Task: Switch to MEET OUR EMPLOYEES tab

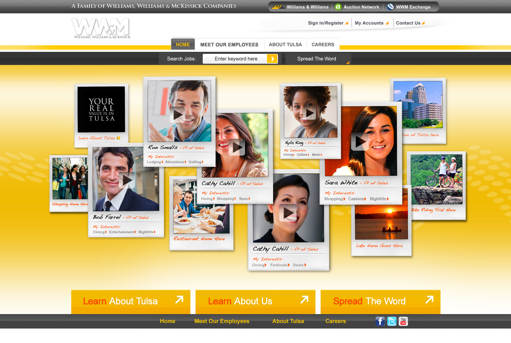Action: 229,44
